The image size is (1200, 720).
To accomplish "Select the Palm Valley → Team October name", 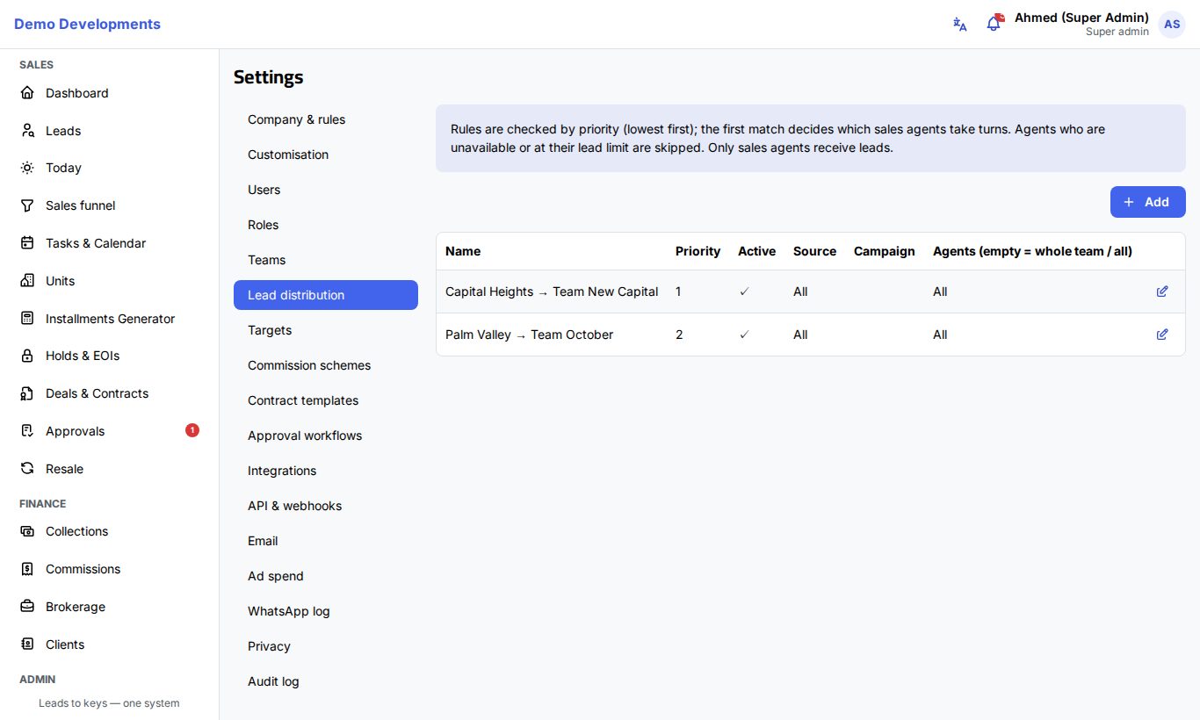I will pos(529,335).
